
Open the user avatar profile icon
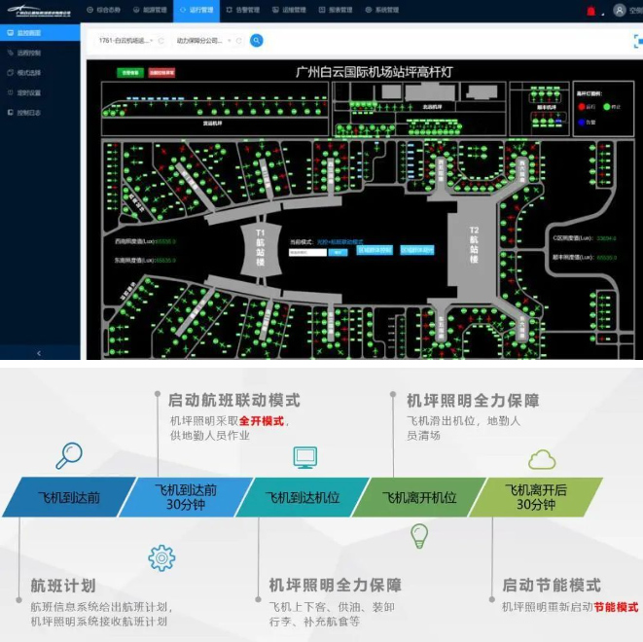620,11
